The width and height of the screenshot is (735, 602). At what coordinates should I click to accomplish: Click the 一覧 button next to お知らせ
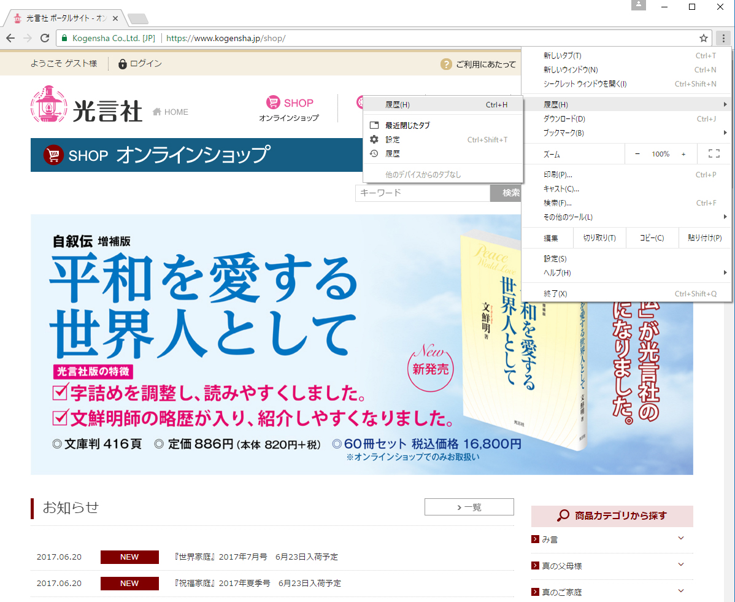469,507
